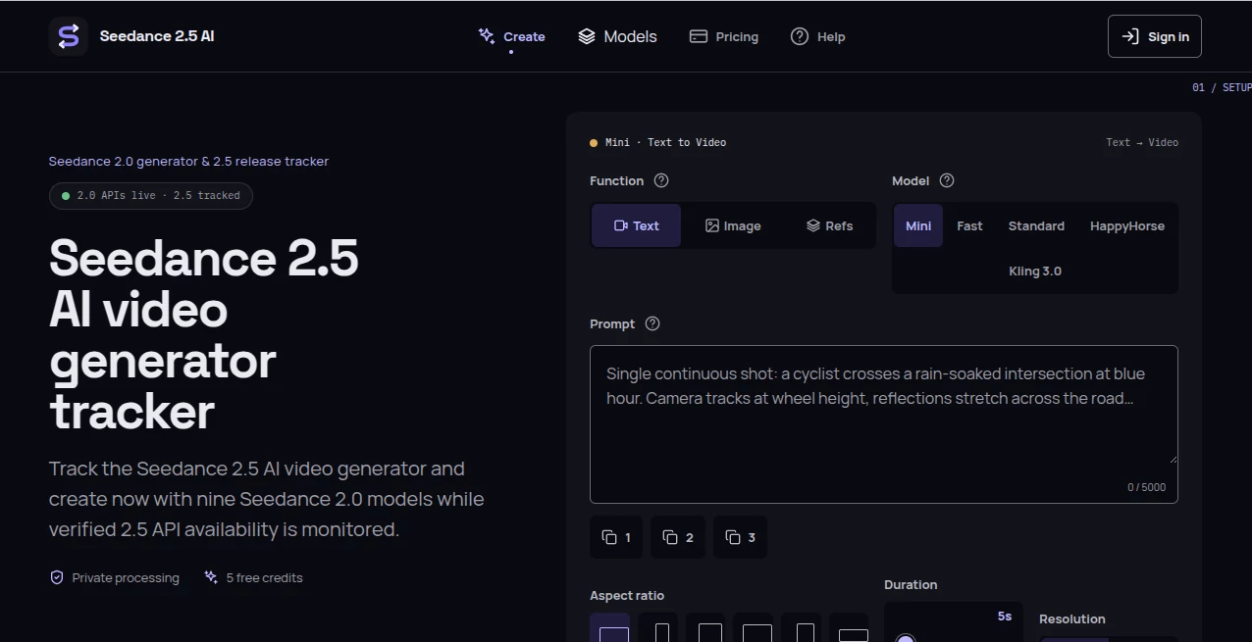Click the sparkle icon beside Create
The image size is (1252, 642).
coord(487,36)
